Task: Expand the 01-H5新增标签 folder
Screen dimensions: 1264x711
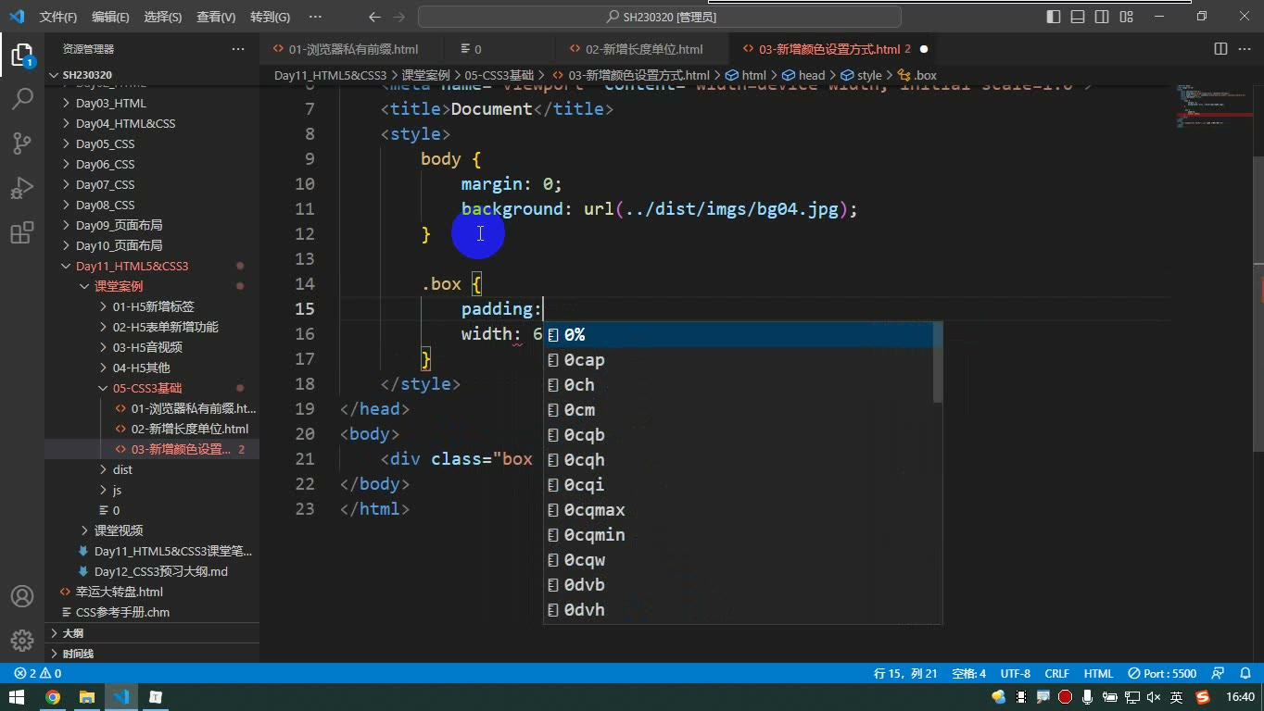Action: [152, 306]
